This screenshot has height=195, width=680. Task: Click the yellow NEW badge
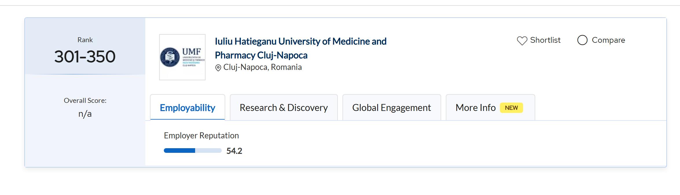coord(511,108)
